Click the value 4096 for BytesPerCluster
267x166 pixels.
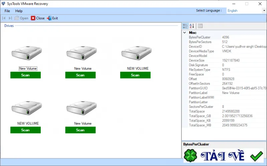[x=226, y=37]
